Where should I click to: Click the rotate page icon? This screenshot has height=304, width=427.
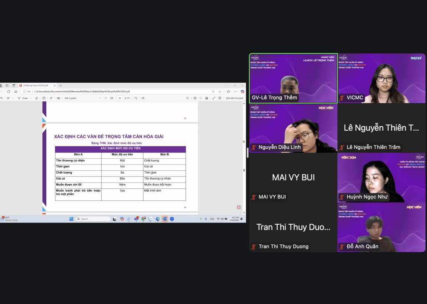pos(136,98)
